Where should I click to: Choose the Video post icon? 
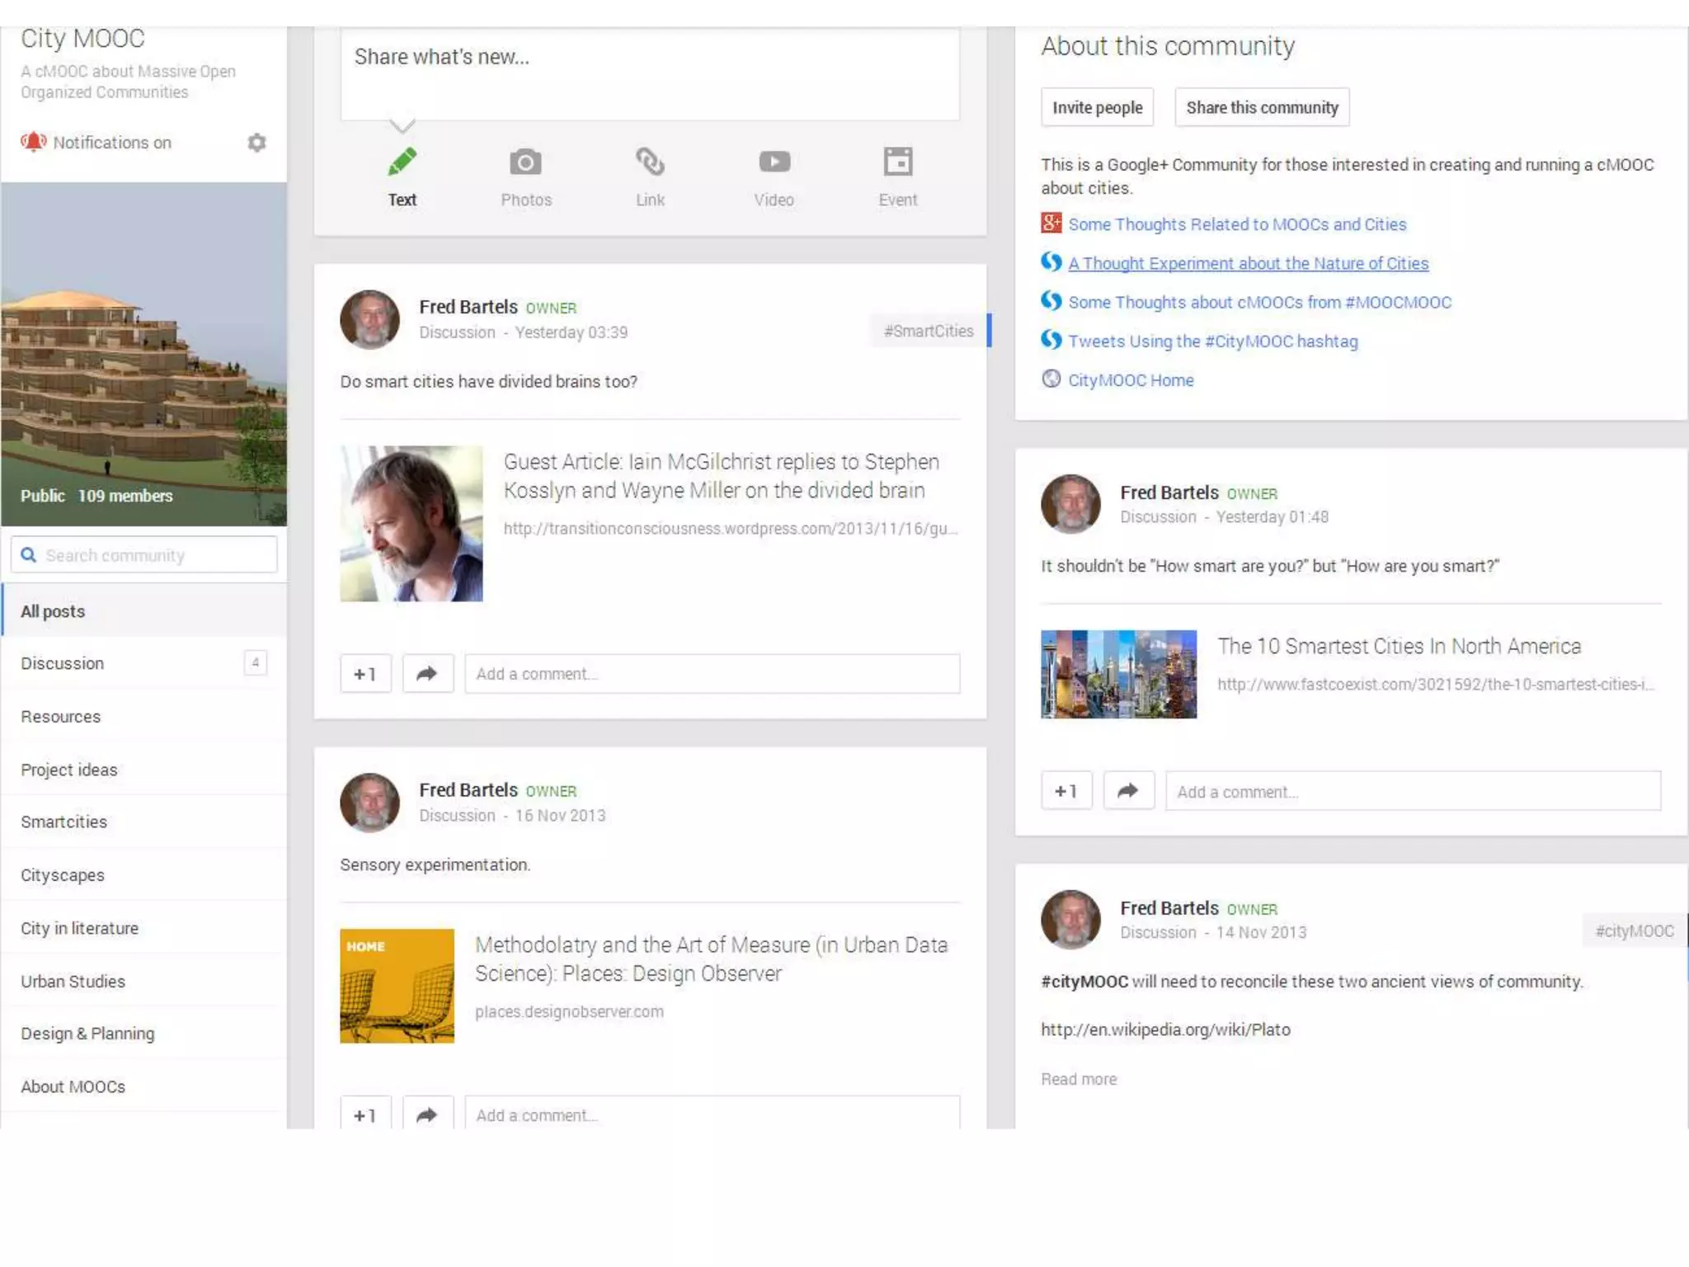774,162
